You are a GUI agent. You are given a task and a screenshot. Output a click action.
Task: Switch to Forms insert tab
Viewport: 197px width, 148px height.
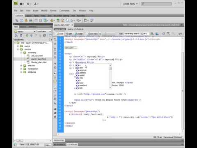tap(36, 16)
